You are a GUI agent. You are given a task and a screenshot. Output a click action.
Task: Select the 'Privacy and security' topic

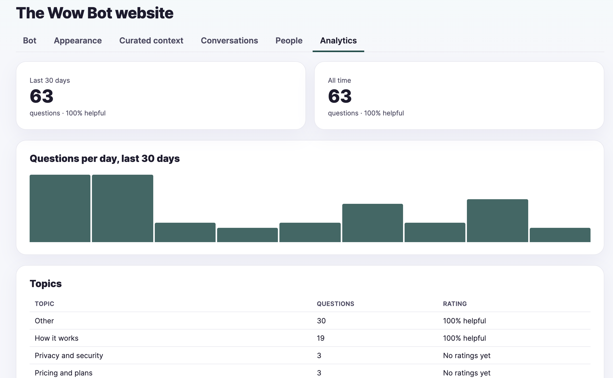click(69, 356)
